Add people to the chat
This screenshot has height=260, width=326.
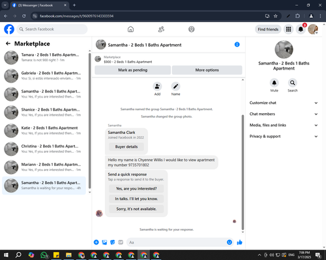tap(157, 86)
